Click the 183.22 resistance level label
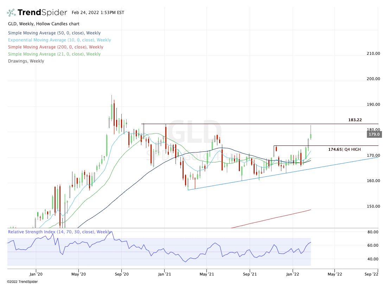The height and width of the screenshot is (285, 389). [x=355, y=120]
